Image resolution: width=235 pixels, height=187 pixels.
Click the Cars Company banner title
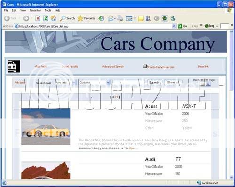[157, 44]
